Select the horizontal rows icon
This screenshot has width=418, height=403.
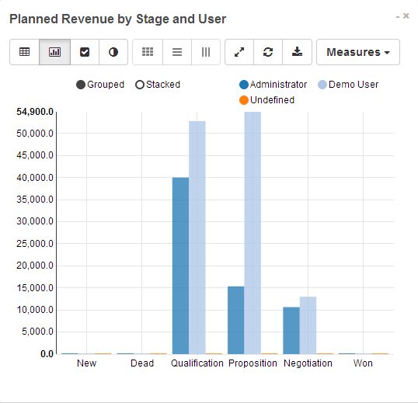click(177, 52)
